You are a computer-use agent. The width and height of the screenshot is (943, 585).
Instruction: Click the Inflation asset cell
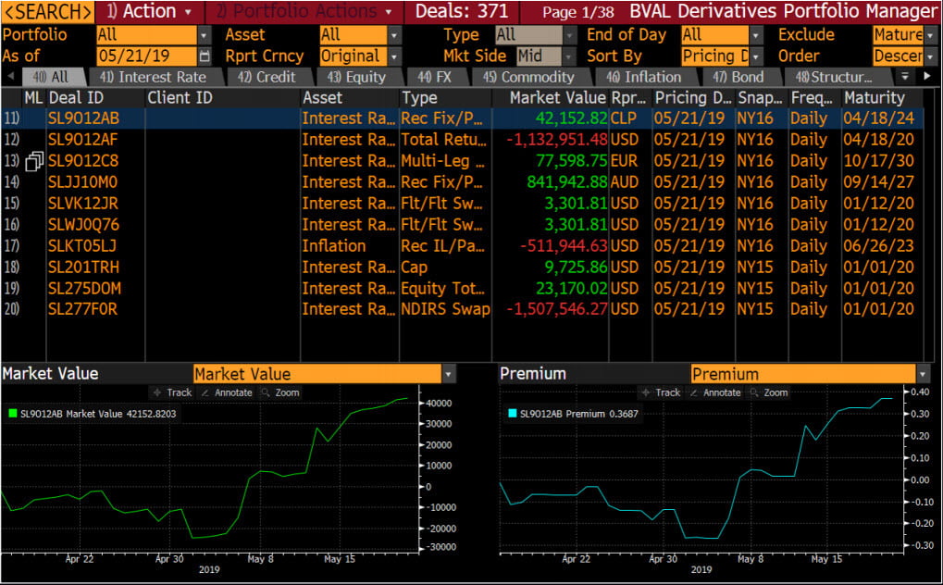[334, 245]
